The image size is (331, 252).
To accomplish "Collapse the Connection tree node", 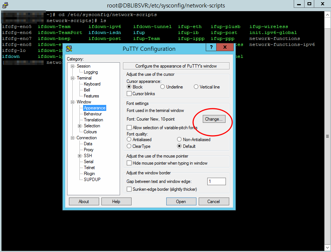I will coord(72,138).
